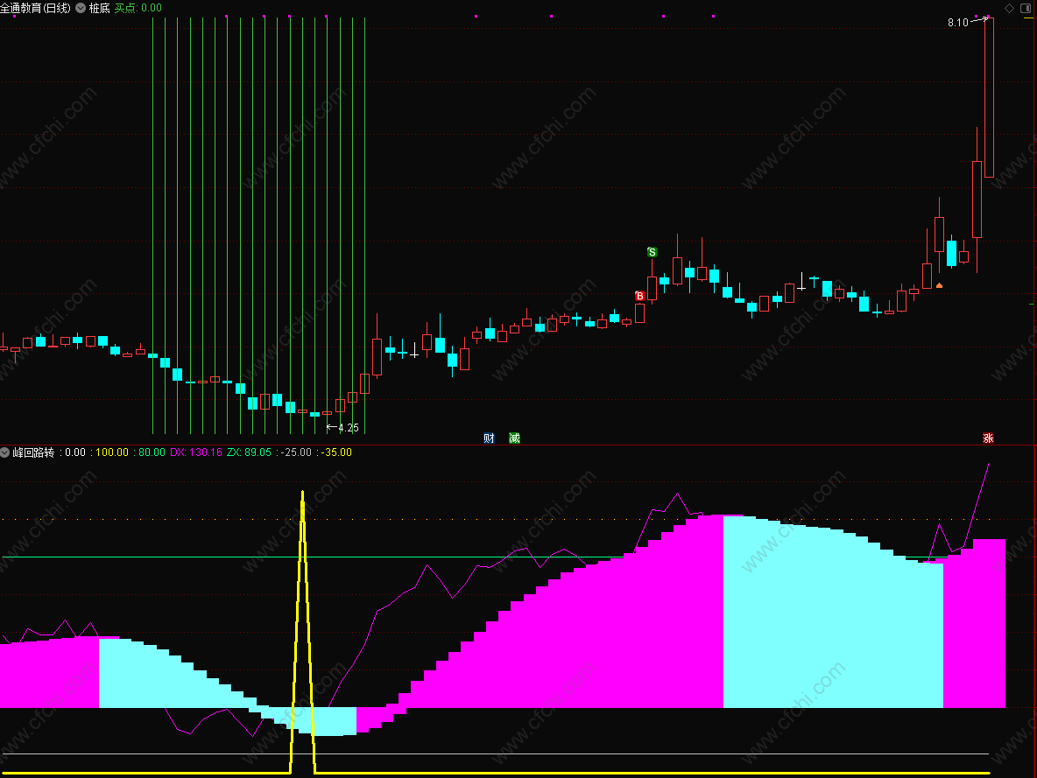Viewport: 1037px width, 778px height.
Task: Select the 桩底 indicator name
Action: [99, 8]
